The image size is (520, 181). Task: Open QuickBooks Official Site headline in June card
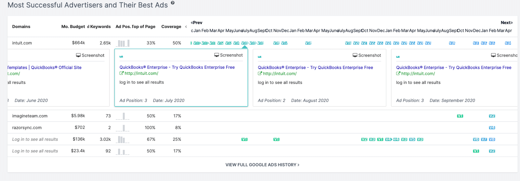pyautogui.click(x=45, y=68)
